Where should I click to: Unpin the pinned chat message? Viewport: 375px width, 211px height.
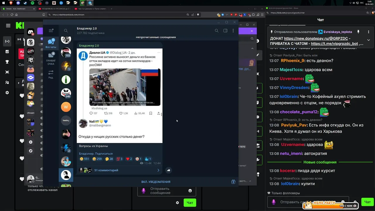[358, 32]
